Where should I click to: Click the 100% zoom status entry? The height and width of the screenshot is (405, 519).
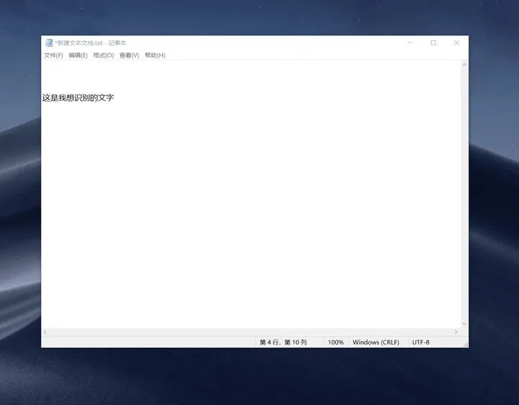click(x=336, y=342)
